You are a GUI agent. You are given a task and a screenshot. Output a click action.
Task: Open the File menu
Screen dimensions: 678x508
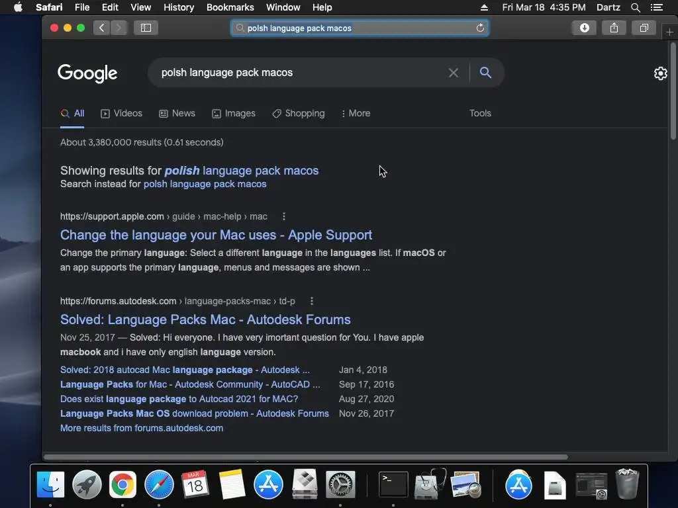click(81, 7)
